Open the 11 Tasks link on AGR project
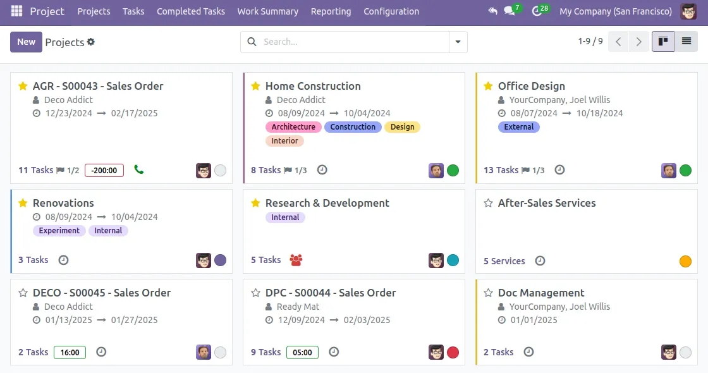The width and height of the screenshot is (708, 373). 35,170
